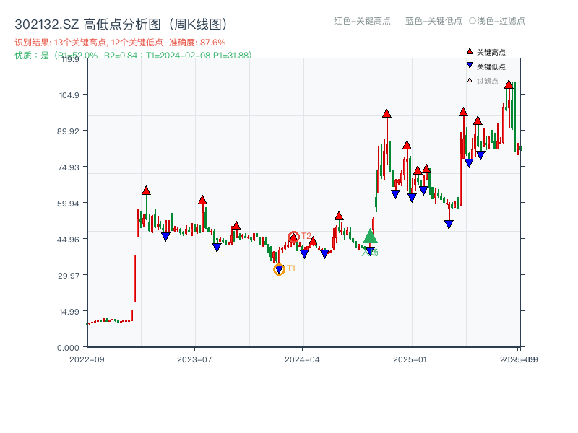Select the blue key-low triangle below the 入场 arrow
This screenshot has width=578, height=433.
(x=368, y=250)
